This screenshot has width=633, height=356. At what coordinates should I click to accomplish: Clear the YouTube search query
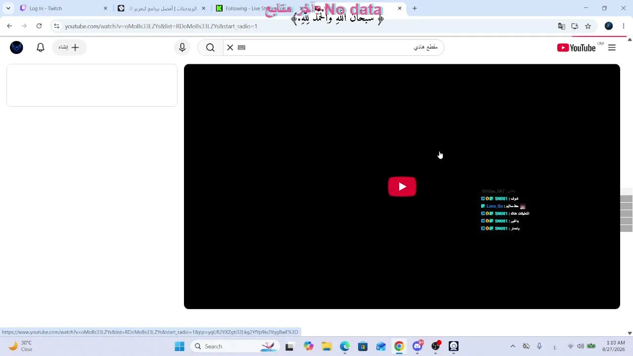230,47
